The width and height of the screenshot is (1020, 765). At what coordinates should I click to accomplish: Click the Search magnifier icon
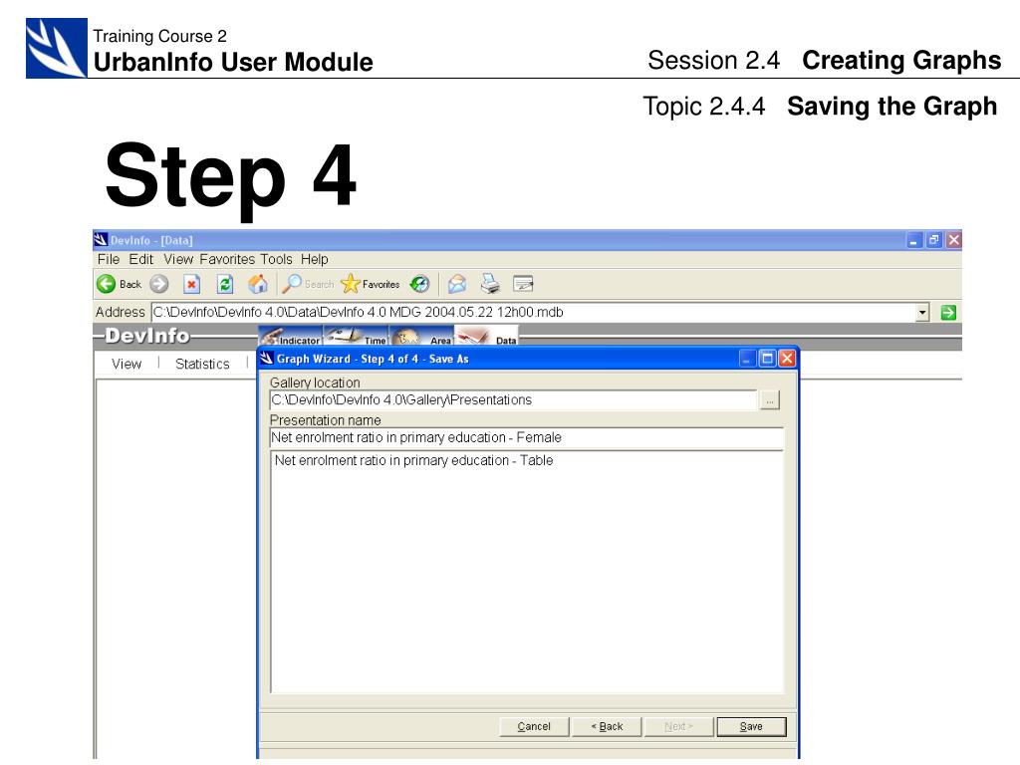[x=291, y=283]
